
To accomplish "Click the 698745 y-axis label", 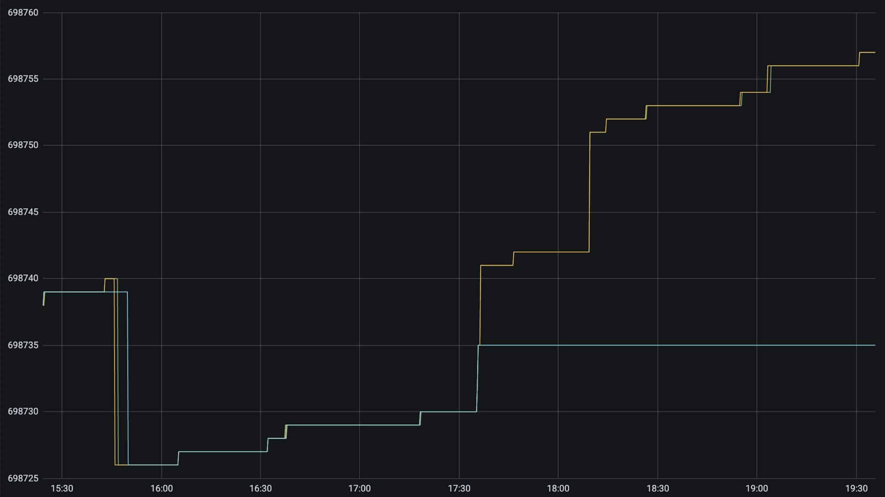I will pos(23,212).
